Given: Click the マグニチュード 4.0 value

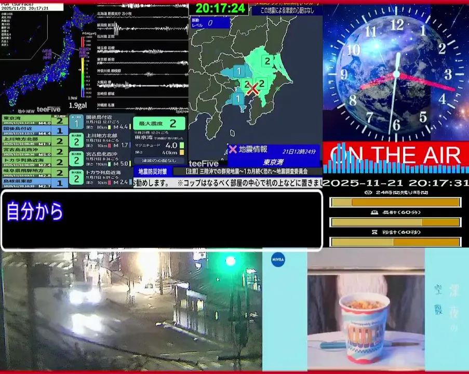Looking at the screenshot, I should click(x=171, y=145).
